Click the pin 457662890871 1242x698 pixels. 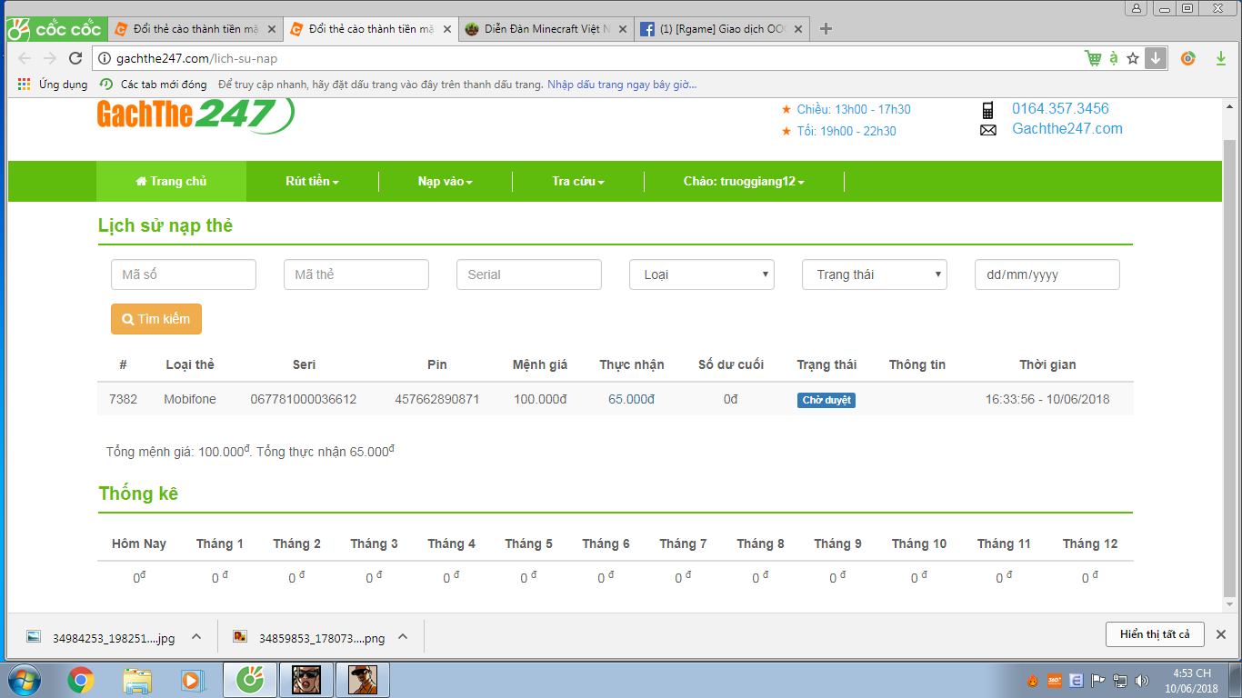(437, 399)
